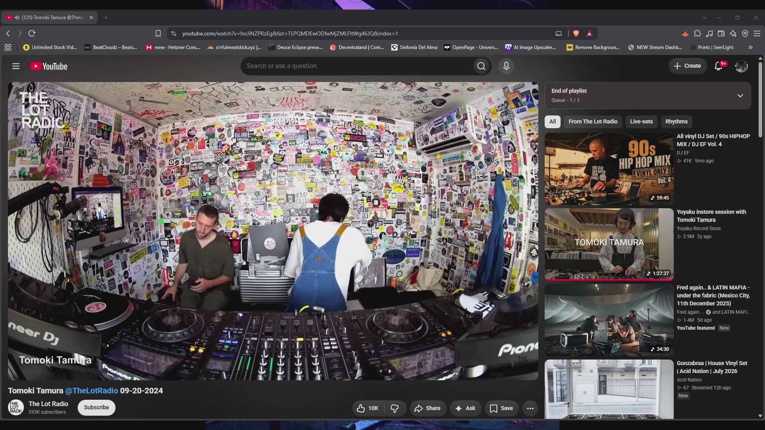Open the notifications bell
This screenshot has height=430, width=765.
(719, 66)
